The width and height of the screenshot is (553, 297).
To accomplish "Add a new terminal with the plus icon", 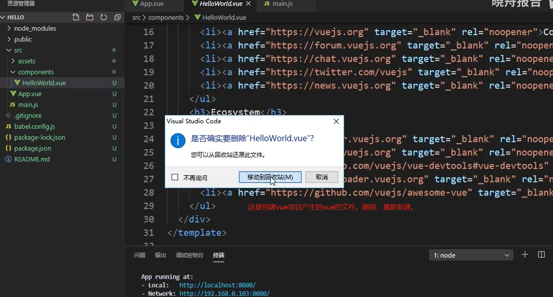I will point(525,255).
